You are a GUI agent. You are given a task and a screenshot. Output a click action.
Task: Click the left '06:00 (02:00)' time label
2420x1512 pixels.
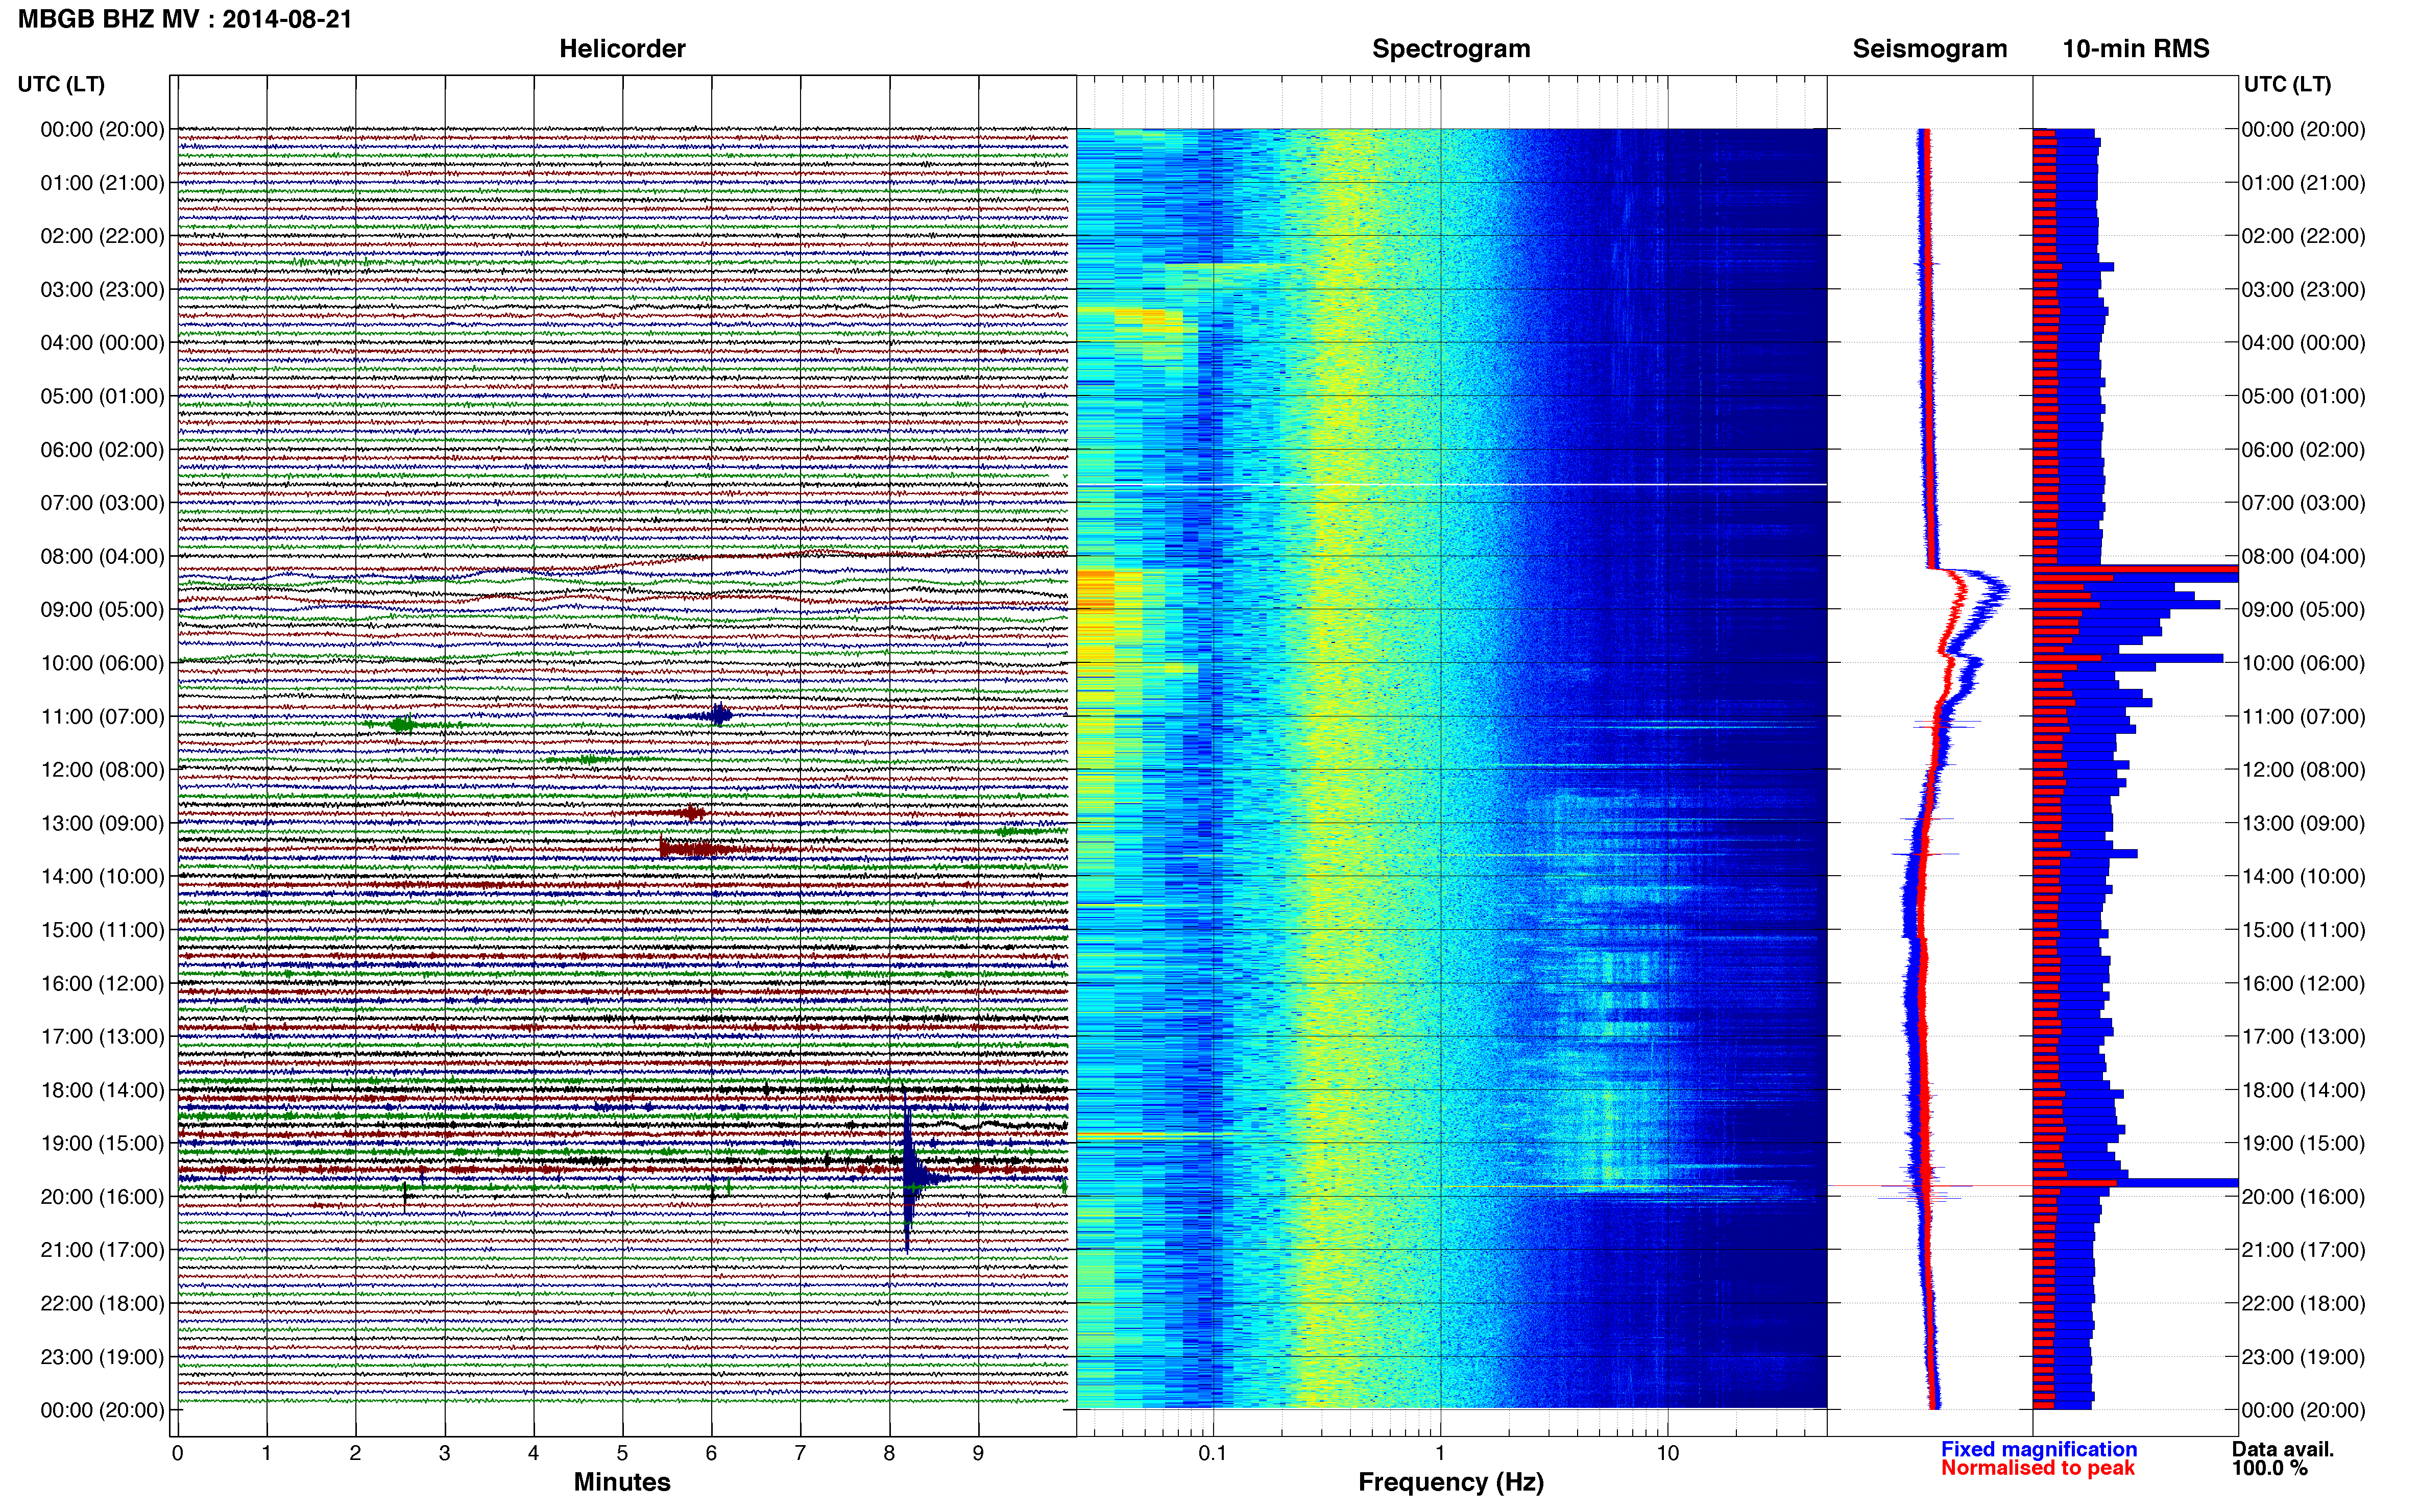(102, 450)
